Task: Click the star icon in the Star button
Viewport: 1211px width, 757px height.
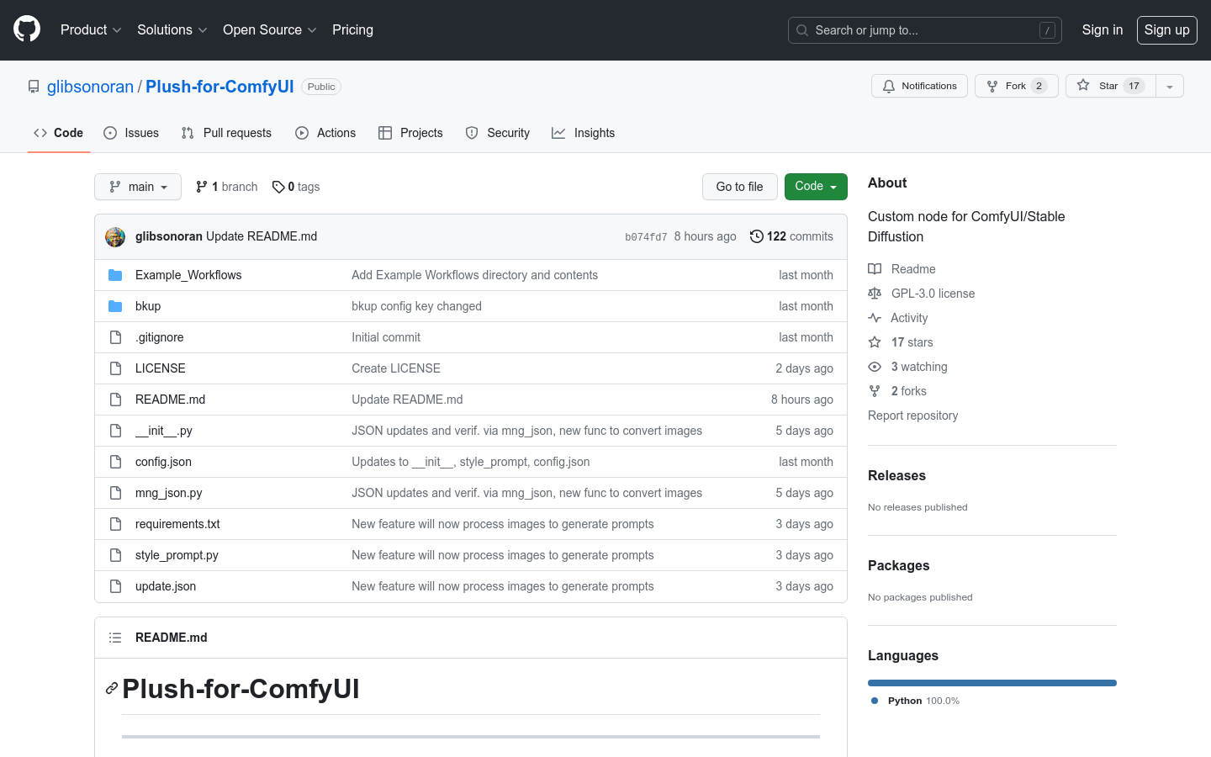Action: (x=1083, y=85)
